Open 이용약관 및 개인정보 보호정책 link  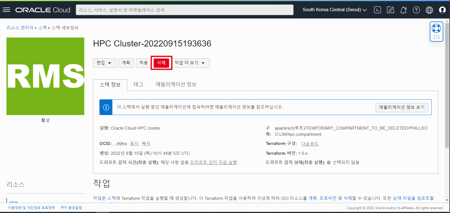[x=31, y=208]
